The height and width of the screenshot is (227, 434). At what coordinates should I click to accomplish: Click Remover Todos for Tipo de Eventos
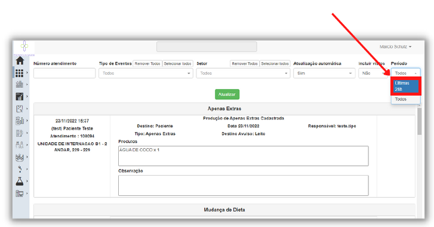(x=147, y=64)
